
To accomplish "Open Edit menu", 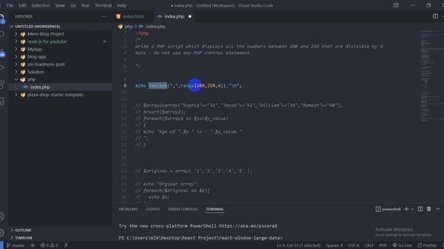I will click(22, 6).
